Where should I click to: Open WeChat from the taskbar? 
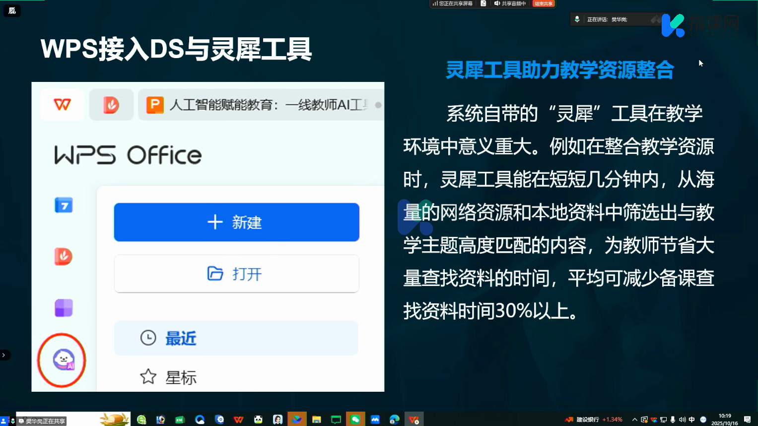355,420
